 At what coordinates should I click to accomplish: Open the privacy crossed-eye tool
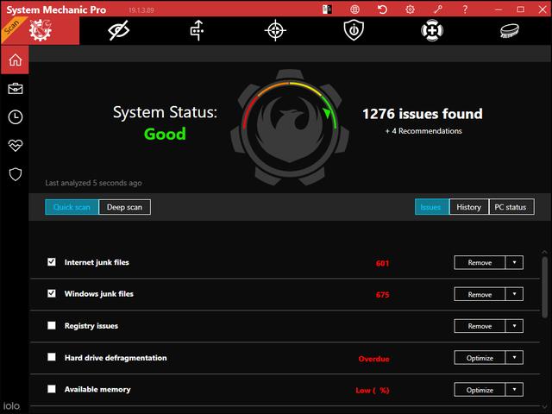(x=119, y=31)
